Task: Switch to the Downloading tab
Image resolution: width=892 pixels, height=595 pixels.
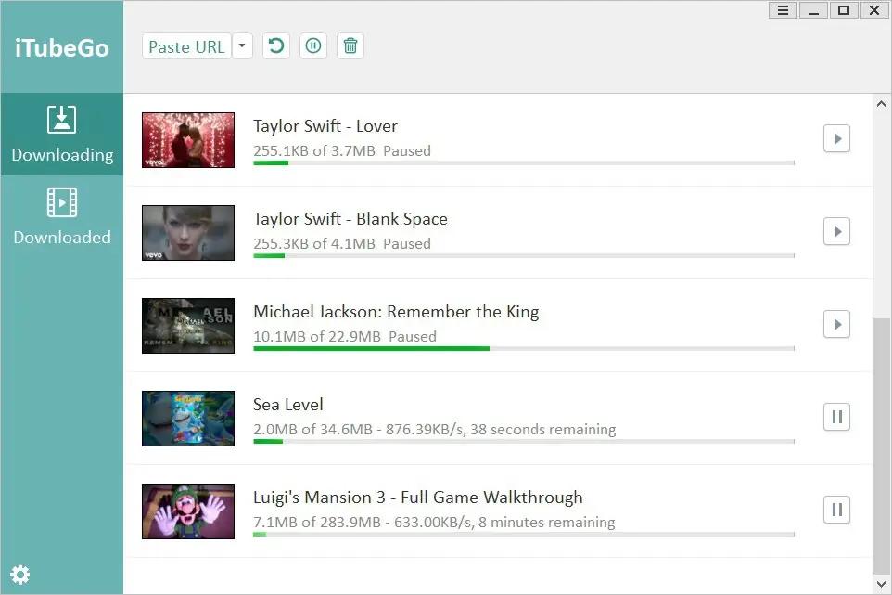Action: pyautogui.click(x=62, y=135)
